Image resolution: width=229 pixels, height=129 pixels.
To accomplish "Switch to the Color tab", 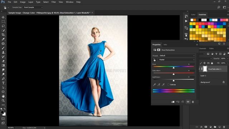I will [x=193, y=15].
